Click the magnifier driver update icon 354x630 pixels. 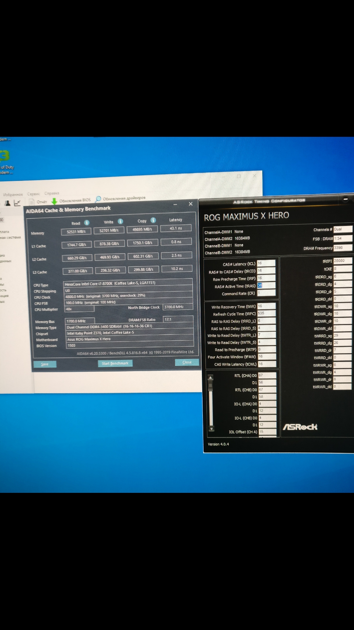click(98, 199)
